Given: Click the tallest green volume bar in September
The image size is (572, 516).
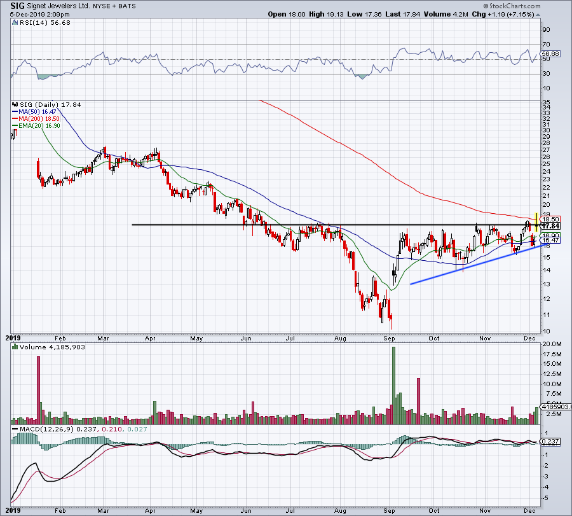Looking at the screenshot, I should (x=393, y=386).
